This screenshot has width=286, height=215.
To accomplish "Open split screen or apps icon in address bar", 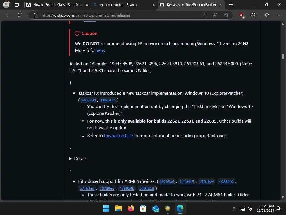I will 204,15.
